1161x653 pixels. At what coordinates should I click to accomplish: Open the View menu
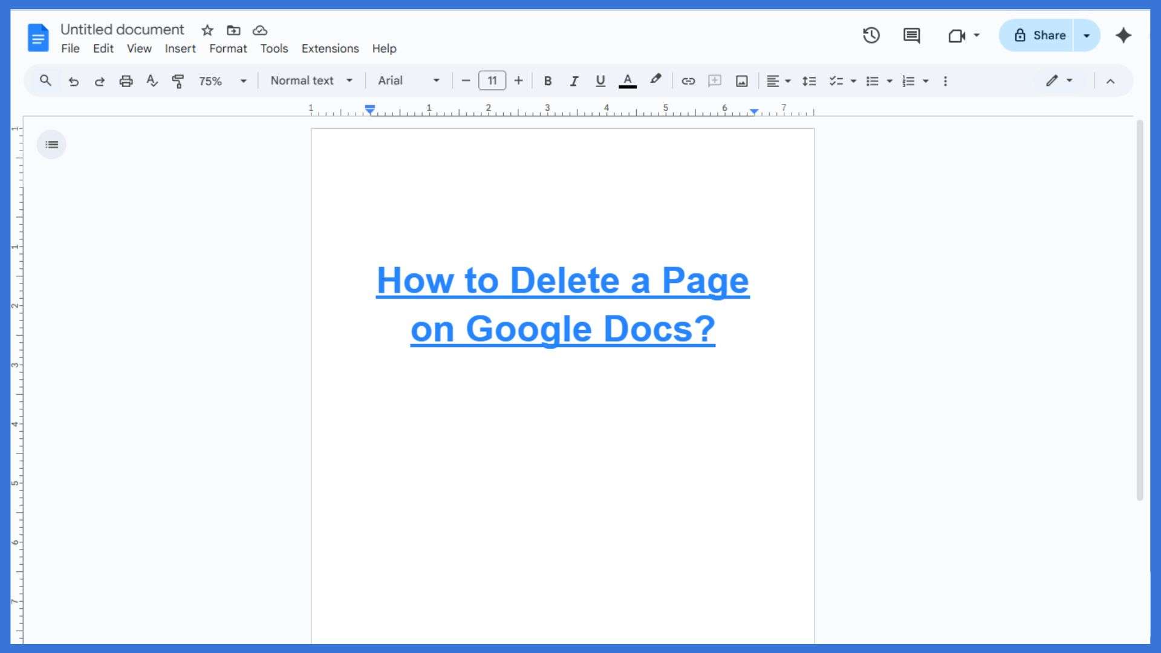(139, 48)
